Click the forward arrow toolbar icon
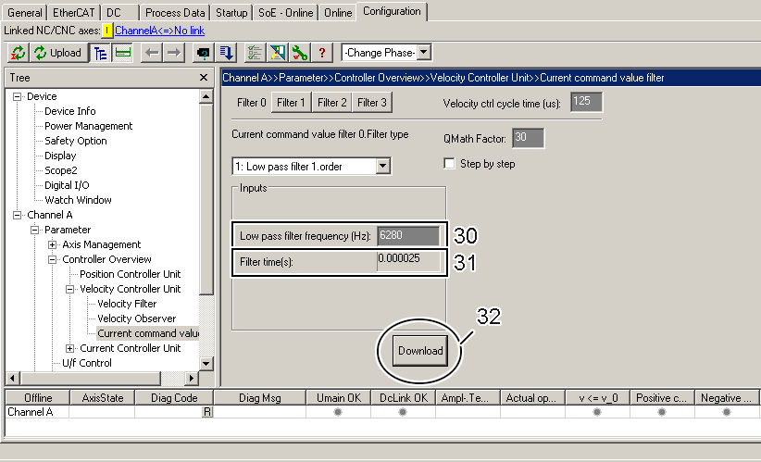 [x=174, y=53]
